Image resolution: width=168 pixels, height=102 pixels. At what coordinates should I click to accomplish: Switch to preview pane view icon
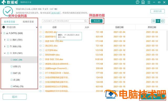tap(162, 21)
